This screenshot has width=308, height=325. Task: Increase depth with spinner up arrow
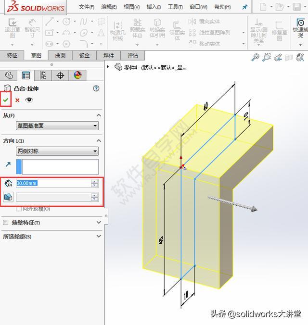[x=94, y=181]
